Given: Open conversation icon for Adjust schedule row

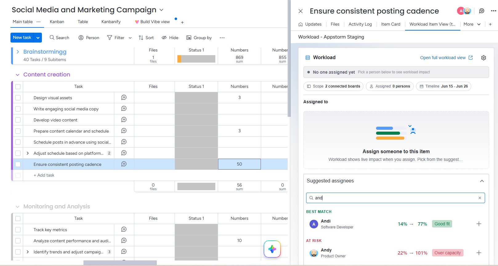Looking at the screenshot, I should point(124,153).
